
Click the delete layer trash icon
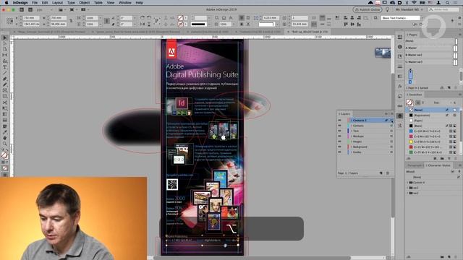[388, 173]
